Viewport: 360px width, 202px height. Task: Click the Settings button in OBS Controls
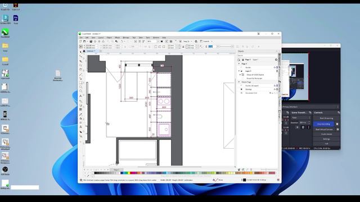pos(326,139)
